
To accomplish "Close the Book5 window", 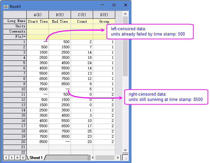I will tap(125, 5).
